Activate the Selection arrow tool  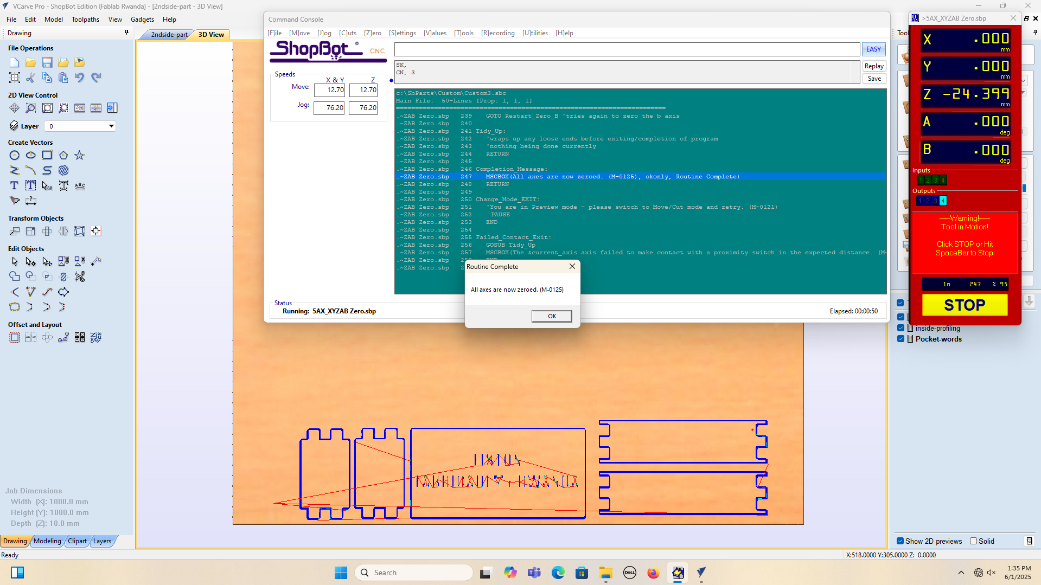15,261
